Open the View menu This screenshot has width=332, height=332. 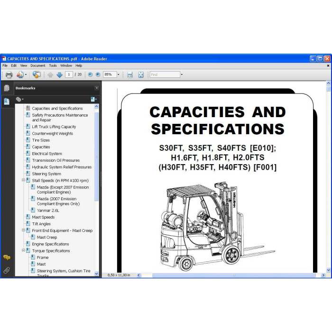click(x=24, y=65)
